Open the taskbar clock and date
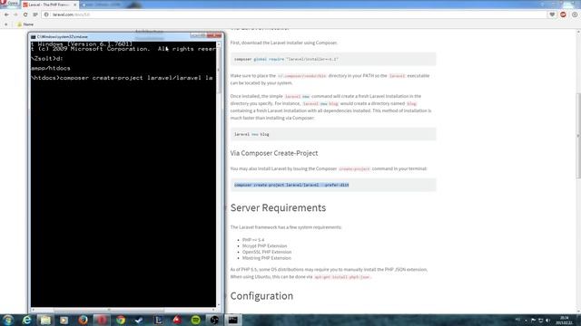This screenshot has height=326, width=581. pos(564,320)
